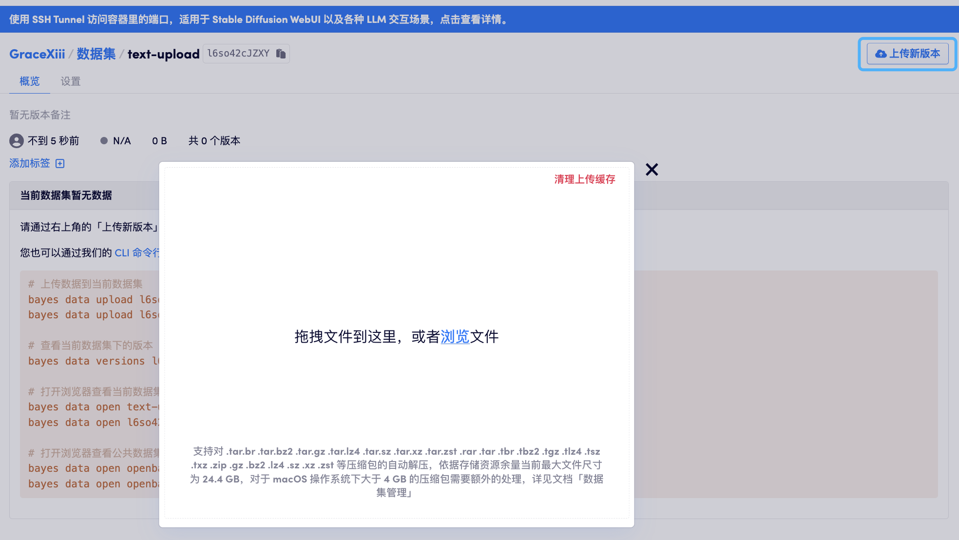959x540 pixels.
Task: Copy the dataset ID l6so42cJZXY
Action: pos(281,54)
